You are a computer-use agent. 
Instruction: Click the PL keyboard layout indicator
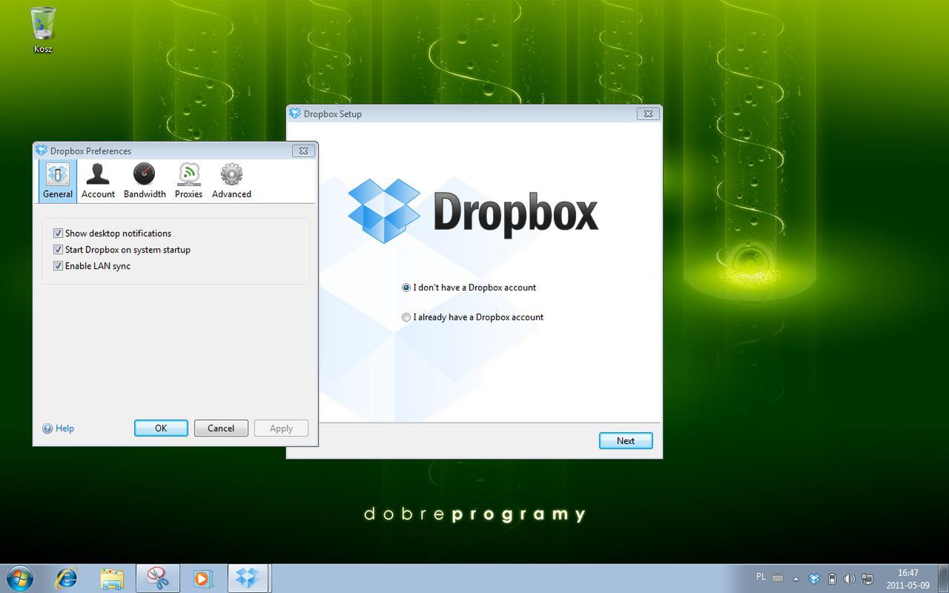coord(761,576)
